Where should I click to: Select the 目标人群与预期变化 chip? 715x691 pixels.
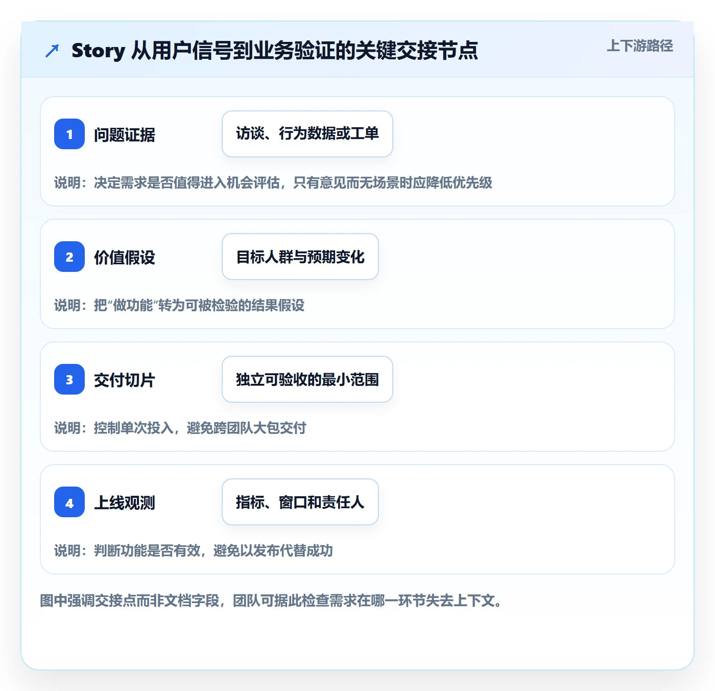pos(300,257)
